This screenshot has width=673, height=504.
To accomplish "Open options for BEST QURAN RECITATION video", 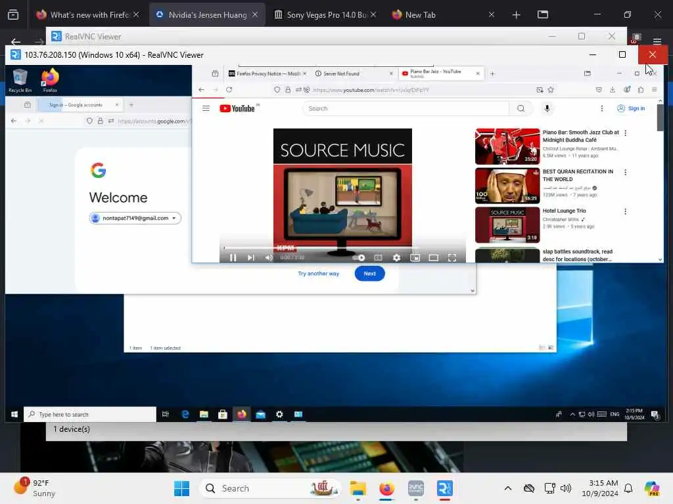I will click(x=626, y=173).
